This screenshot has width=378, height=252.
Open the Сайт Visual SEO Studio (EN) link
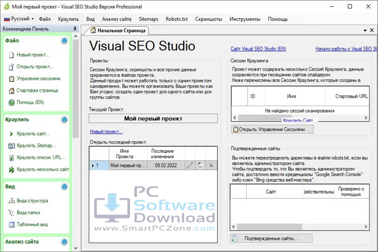[258, 49]
